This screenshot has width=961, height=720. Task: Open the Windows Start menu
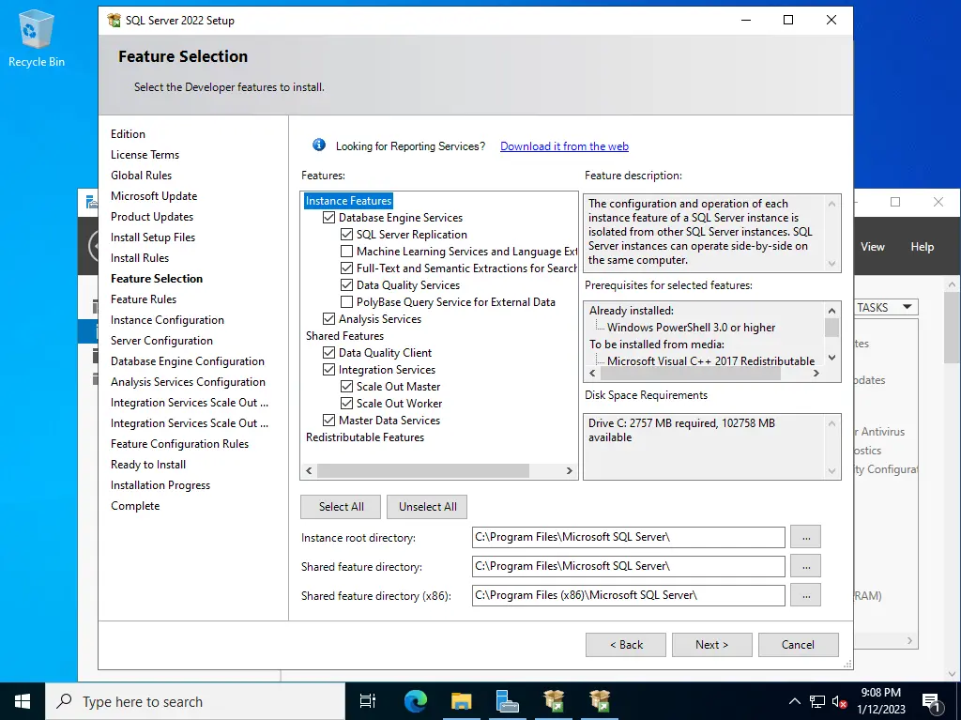[23, 701]
